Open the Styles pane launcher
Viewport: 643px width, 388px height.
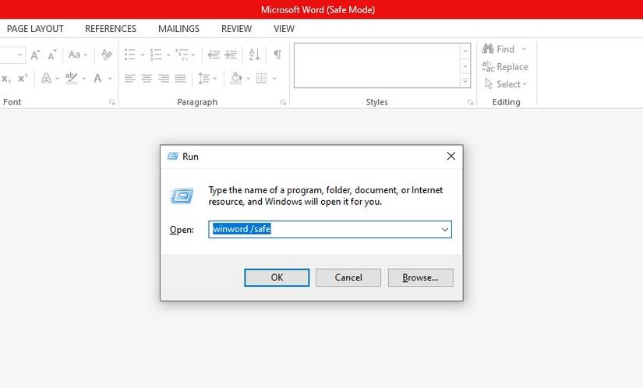tap(470, 102)
